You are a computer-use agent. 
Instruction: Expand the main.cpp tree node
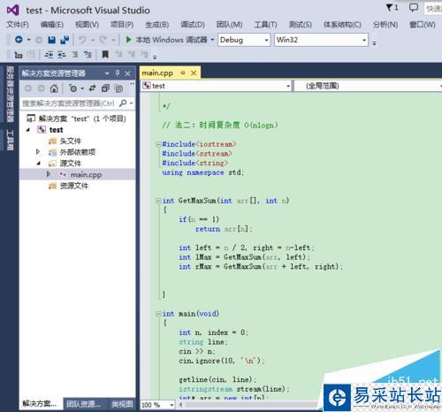tap(48, 174)
